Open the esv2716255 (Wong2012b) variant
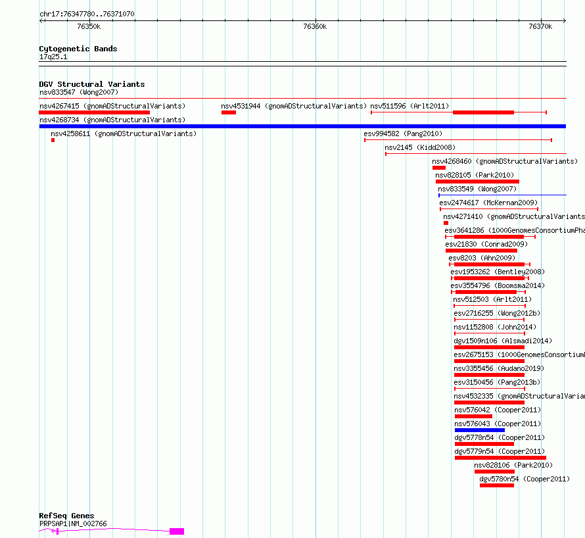This screenshot has width=585, height=538. [497, 313]
